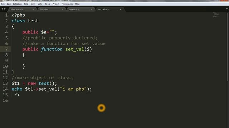229x128 pixels.
Task: Click the 'function' keyword on line 7
Action: tap(52, 49)
